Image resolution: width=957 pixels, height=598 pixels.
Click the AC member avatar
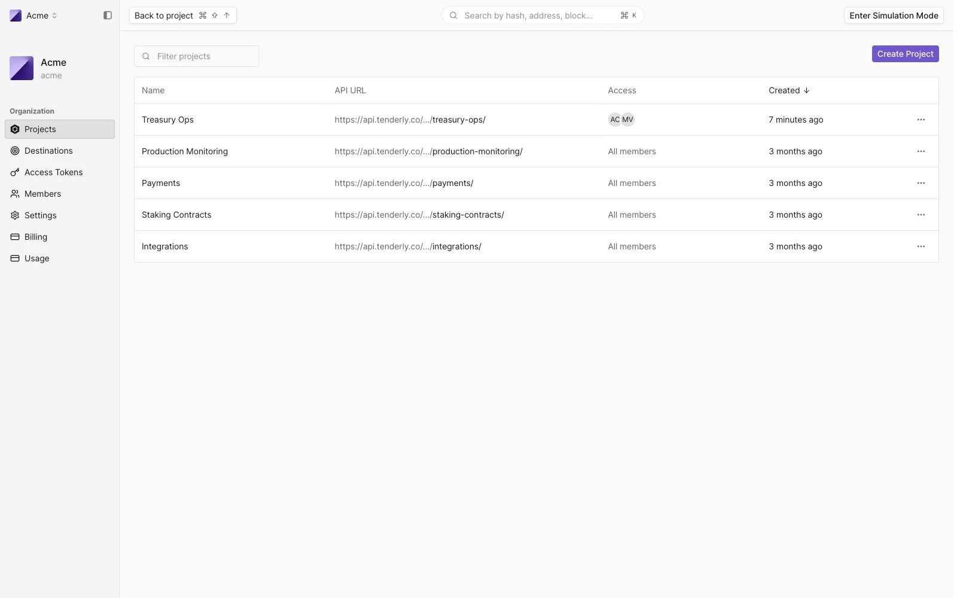click(615, 120)
